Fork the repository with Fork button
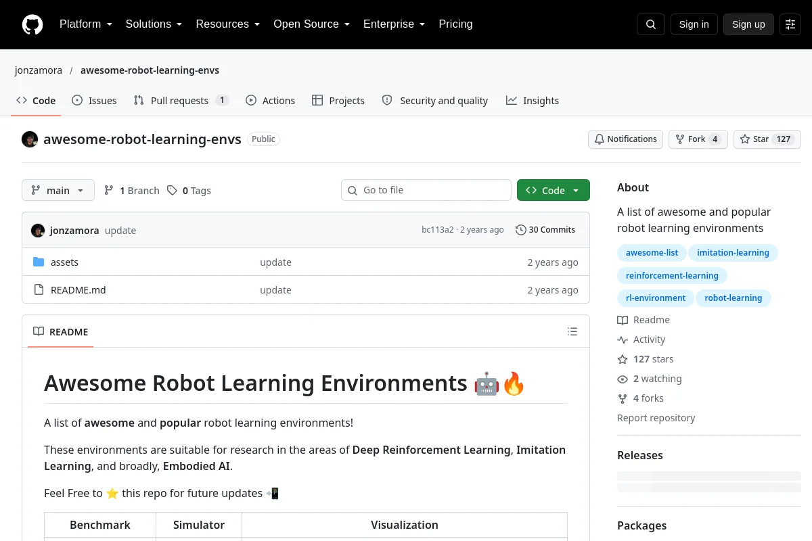812x541 pixels. (698, 139)
